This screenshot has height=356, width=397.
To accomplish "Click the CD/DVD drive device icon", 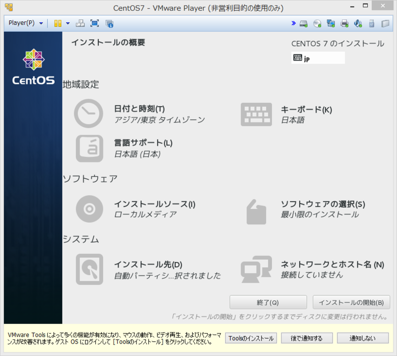I will click(317, 23).
